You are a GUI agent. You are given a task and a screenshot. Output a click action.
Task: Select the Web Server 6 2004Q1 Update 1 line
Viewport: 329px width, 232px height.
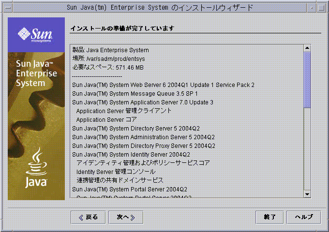163,85
